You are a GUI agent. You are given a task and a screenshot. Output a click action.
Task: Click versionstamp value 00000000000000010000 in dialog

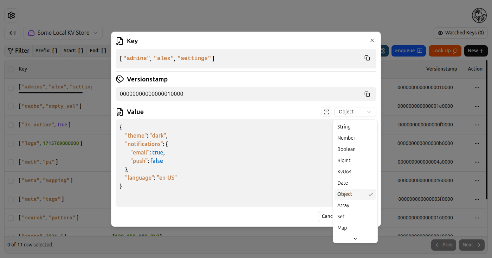(151, 94)
